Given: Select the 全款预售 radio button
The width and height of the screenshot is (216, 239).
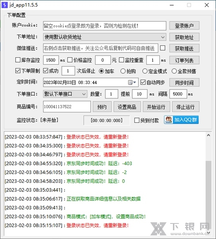Looking at the screenshot, I should point(174,71).
